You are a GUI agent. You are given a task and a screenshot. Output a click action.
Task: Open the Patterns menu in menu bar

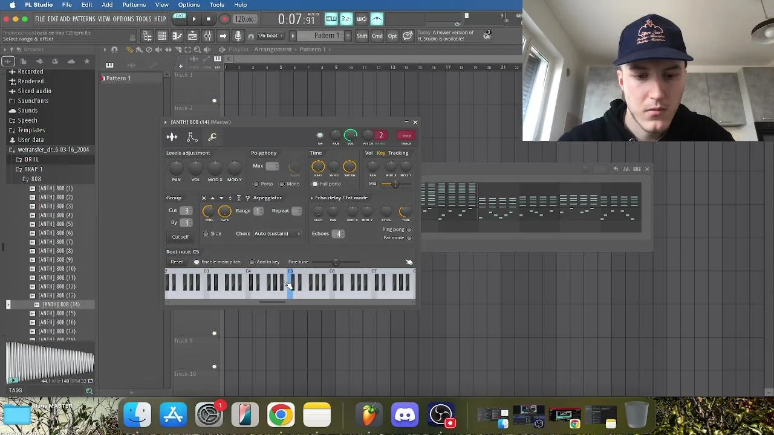(134, 5)
